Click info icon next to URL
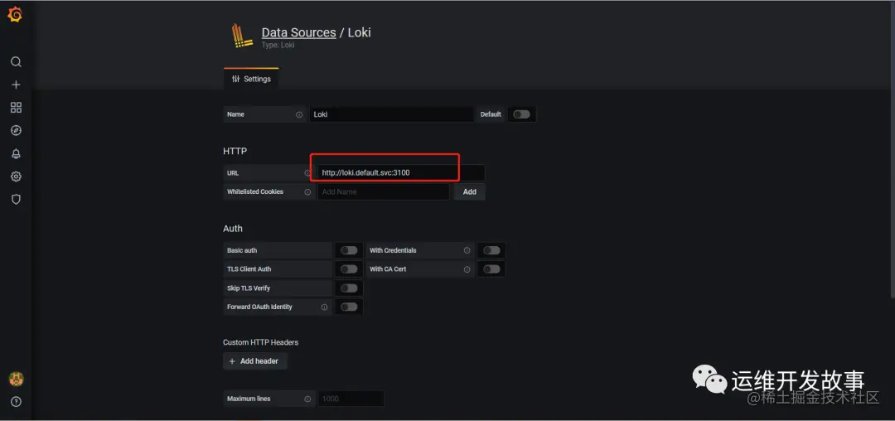This screenshot has width=895, height=421. pos(307,173)
